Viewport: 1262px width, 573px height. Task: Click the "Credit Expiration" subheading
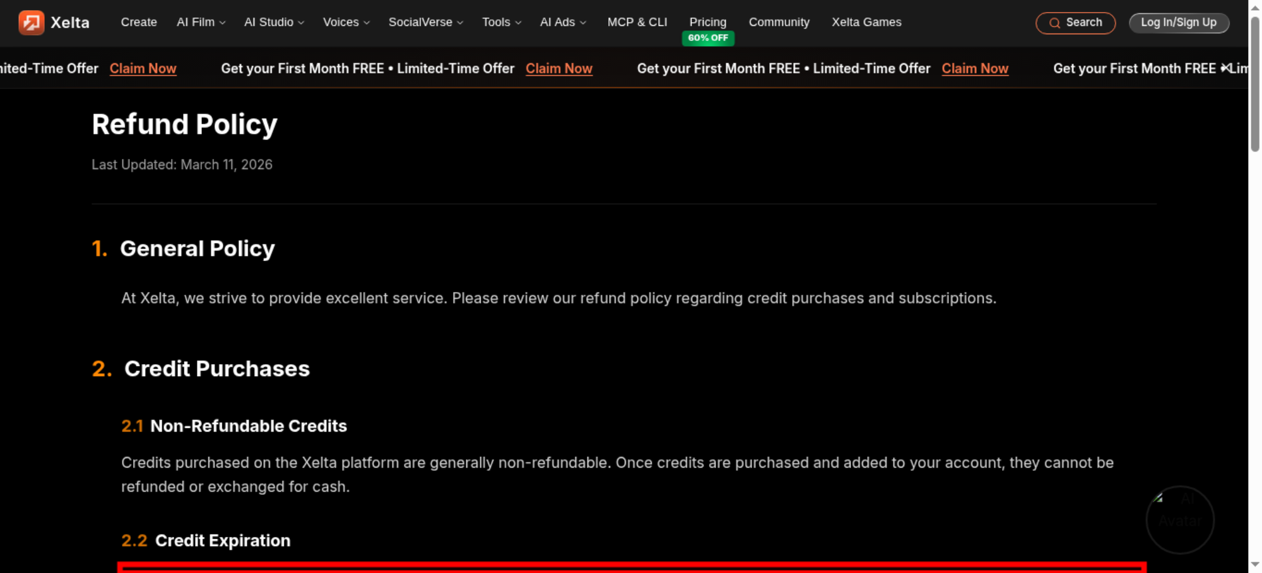pos(223,541)
